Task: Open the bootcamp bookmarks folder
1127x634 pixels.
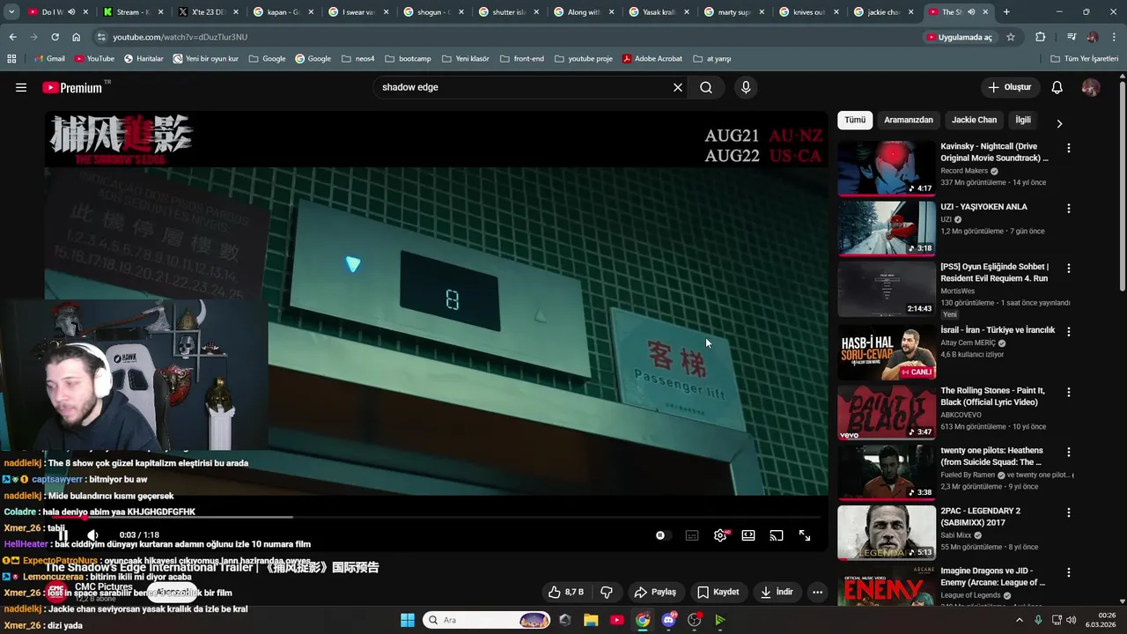Action: tap(408, 58)
